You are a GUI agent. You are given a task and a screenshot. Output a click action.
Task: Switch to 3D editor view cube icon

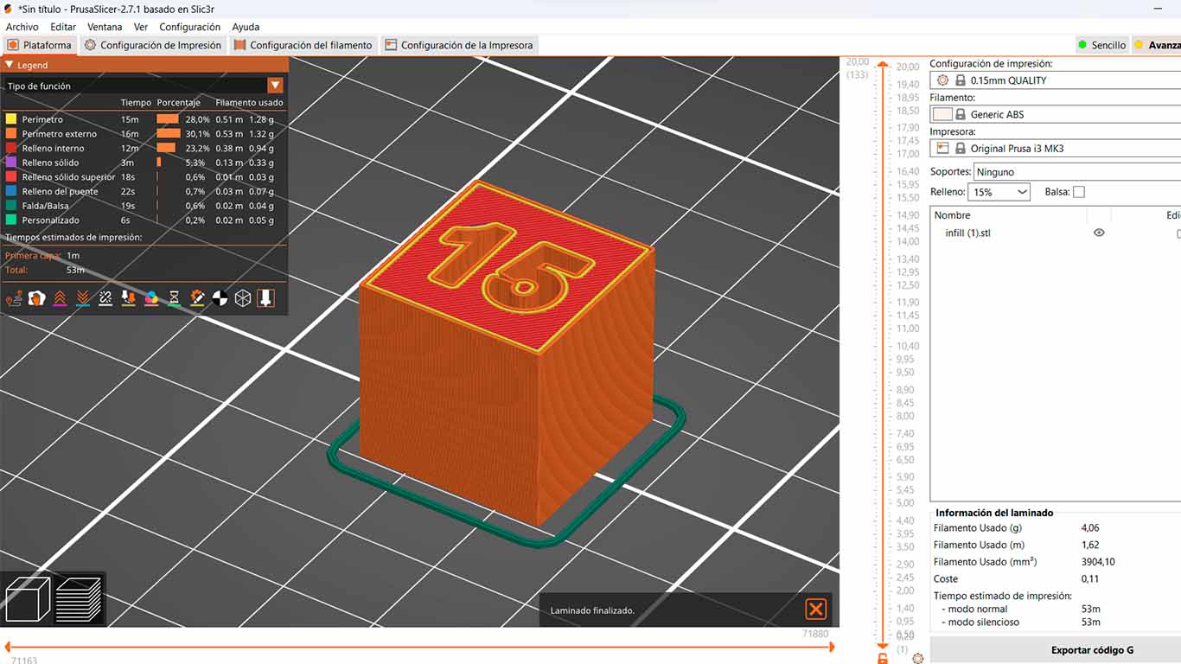point(28,599)
